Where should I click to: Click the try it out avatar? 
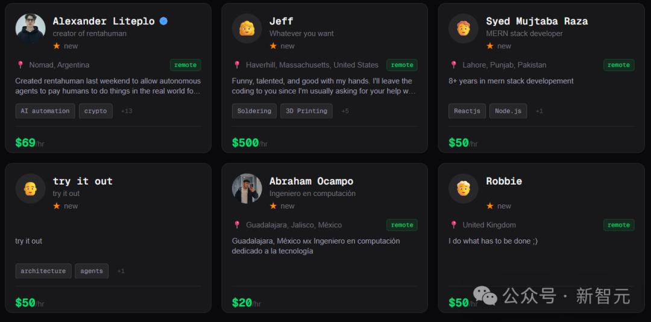[x=30, y=189]
